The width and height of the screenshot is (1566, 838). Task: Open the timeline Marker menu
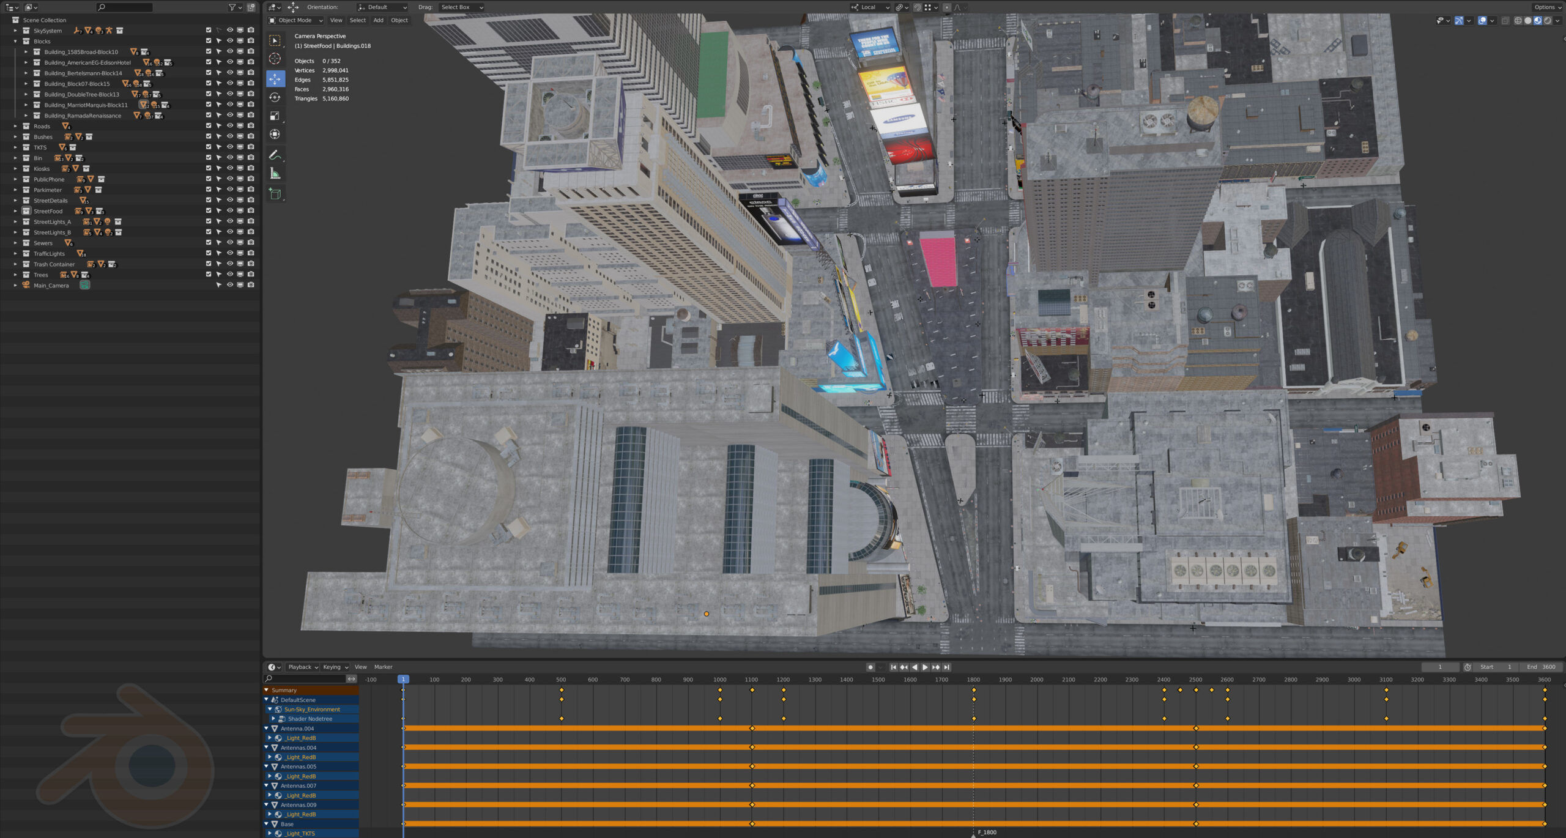pyautogui.click(x=383, y=667)
